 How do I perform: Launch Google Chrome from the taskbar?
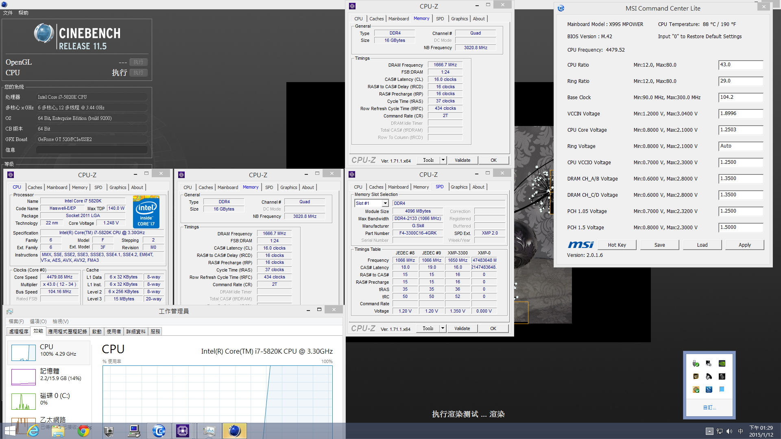(83, 431)
